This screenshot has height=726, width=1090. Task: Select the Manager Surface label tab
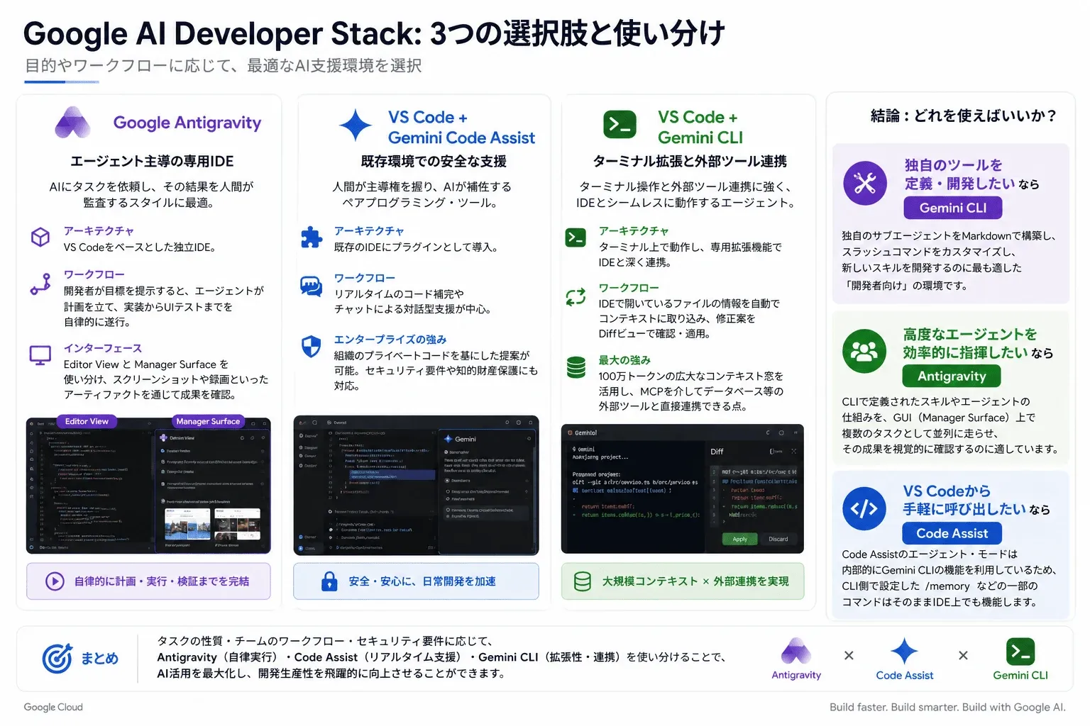(208, 421)
